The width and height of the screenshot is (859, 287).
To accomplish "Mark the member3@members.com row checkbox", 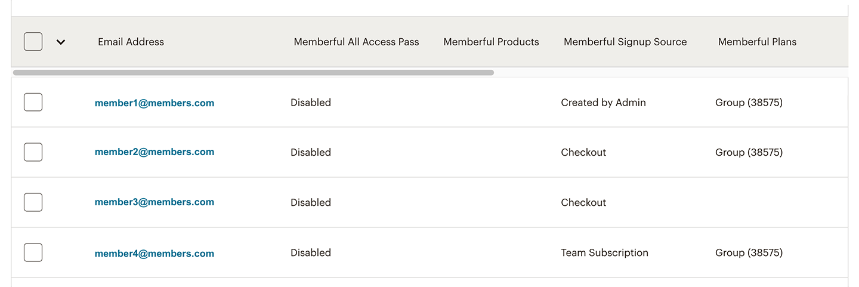I will pos(33,202).
